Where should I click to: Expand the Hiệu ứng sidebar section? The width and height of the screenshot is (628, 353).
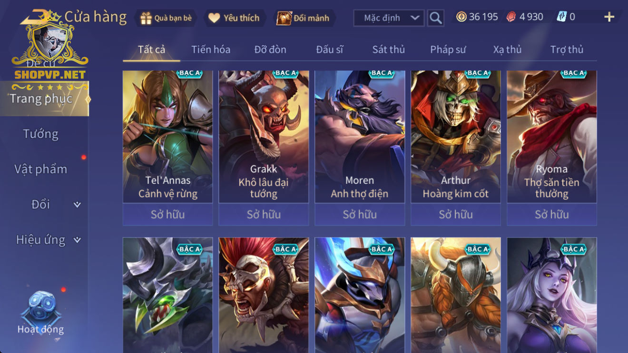tap(77, 240)
